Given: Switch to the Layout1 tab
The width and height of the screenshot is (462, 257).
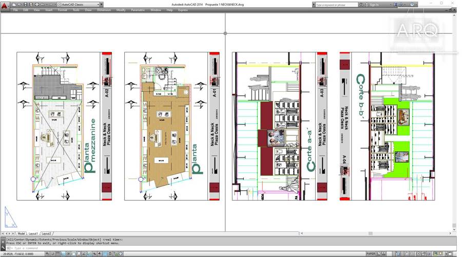Looking at the screenshot, I should (33, 233).
